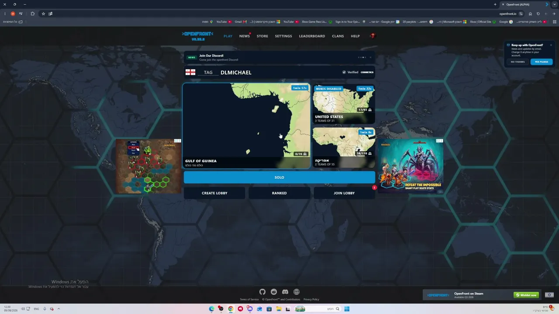
Task: Open File Explorer from the taskbar
Action: [x=278, y=309]
